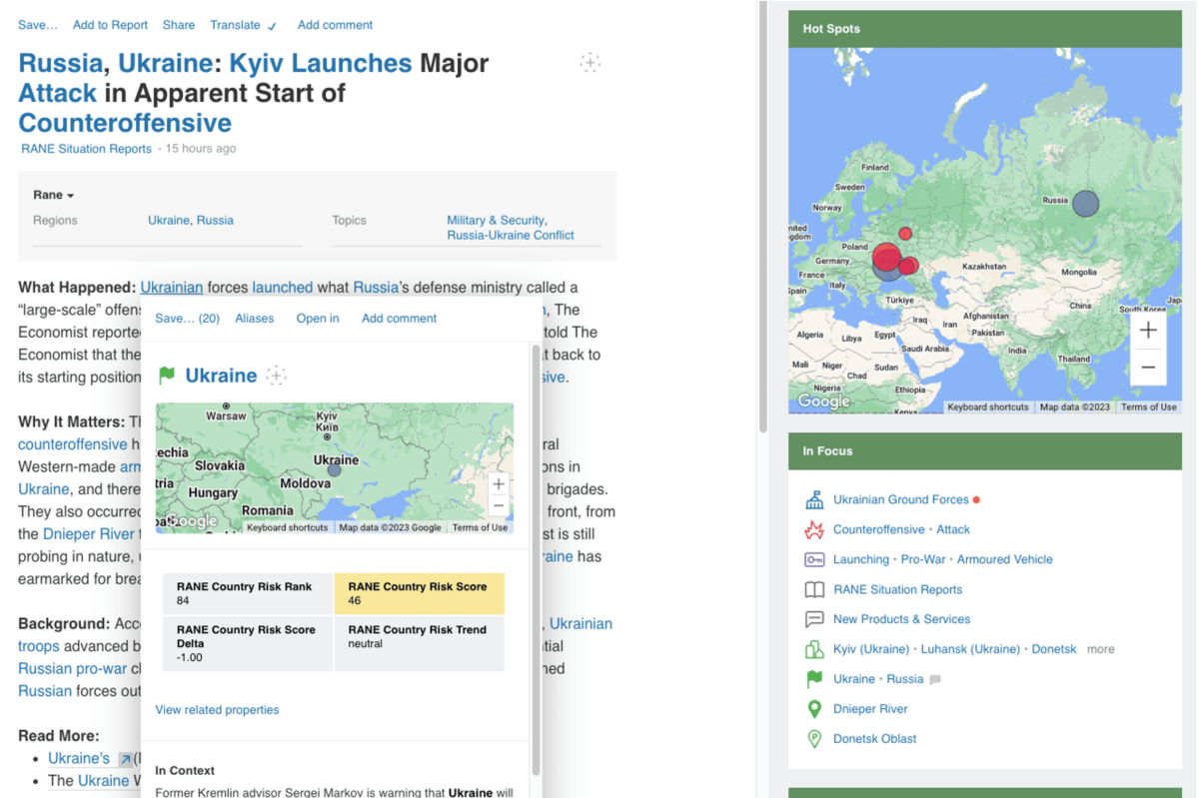
Task: Click Terms of Use on the Hot Spots map
Action: pos(1148,407)
